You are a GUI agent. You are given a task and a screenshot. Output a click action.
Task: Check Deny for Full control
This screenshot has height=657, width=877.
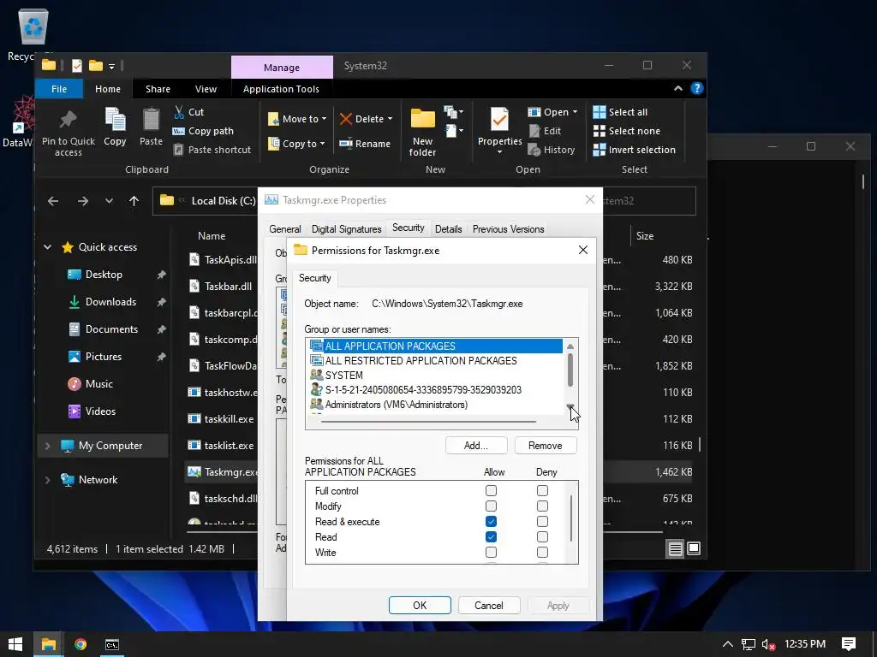tap(542, 490)
